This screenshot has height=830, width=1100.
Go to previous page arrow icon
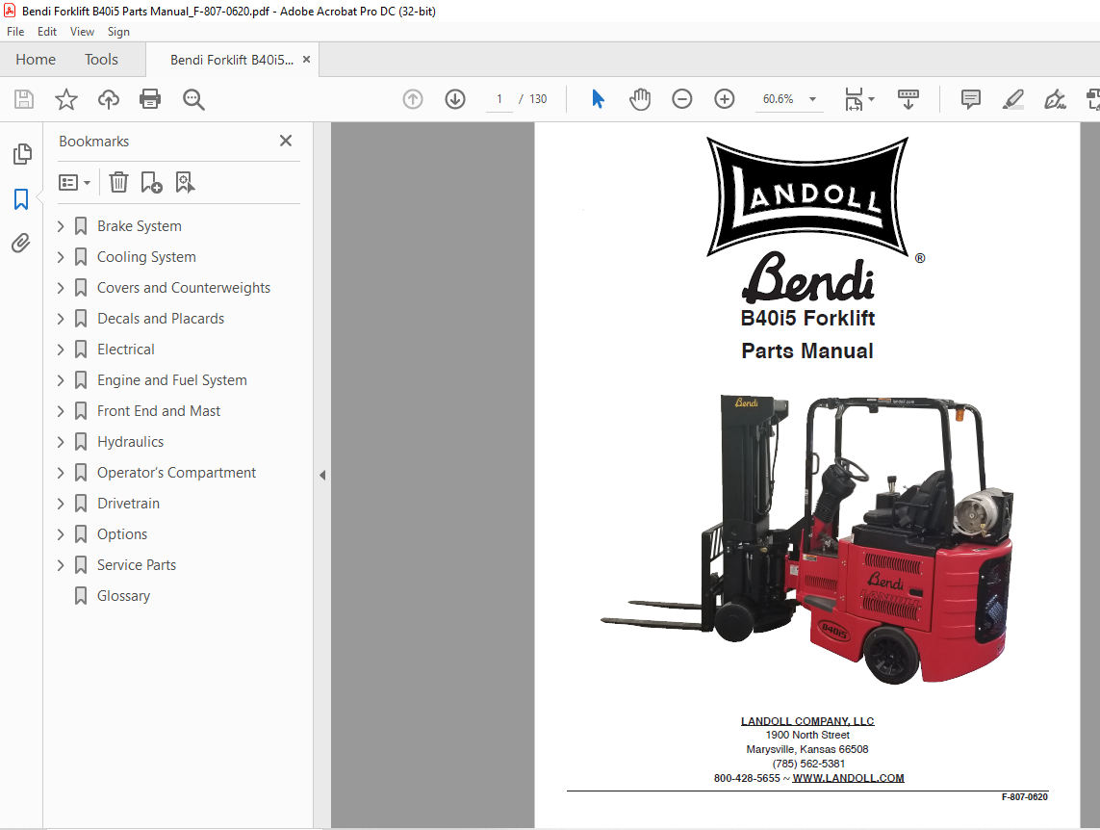point(413,99)
